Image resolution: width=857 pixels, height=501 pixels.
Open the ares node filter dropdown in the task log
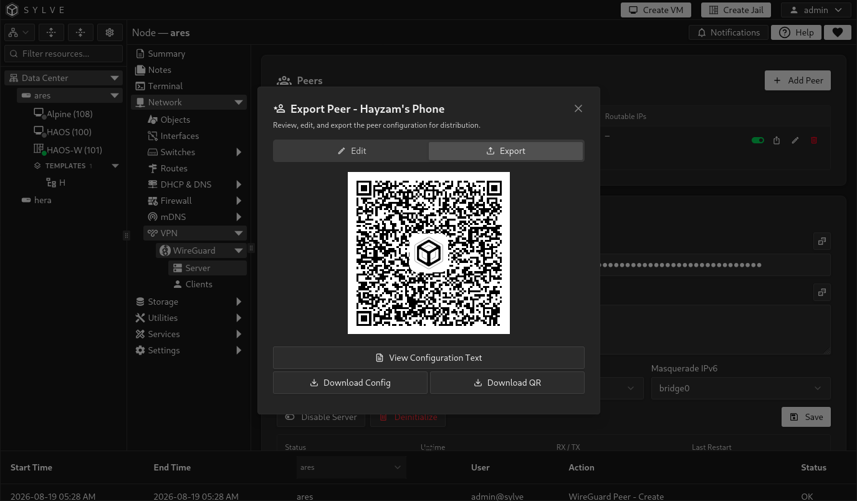point(351,467)
